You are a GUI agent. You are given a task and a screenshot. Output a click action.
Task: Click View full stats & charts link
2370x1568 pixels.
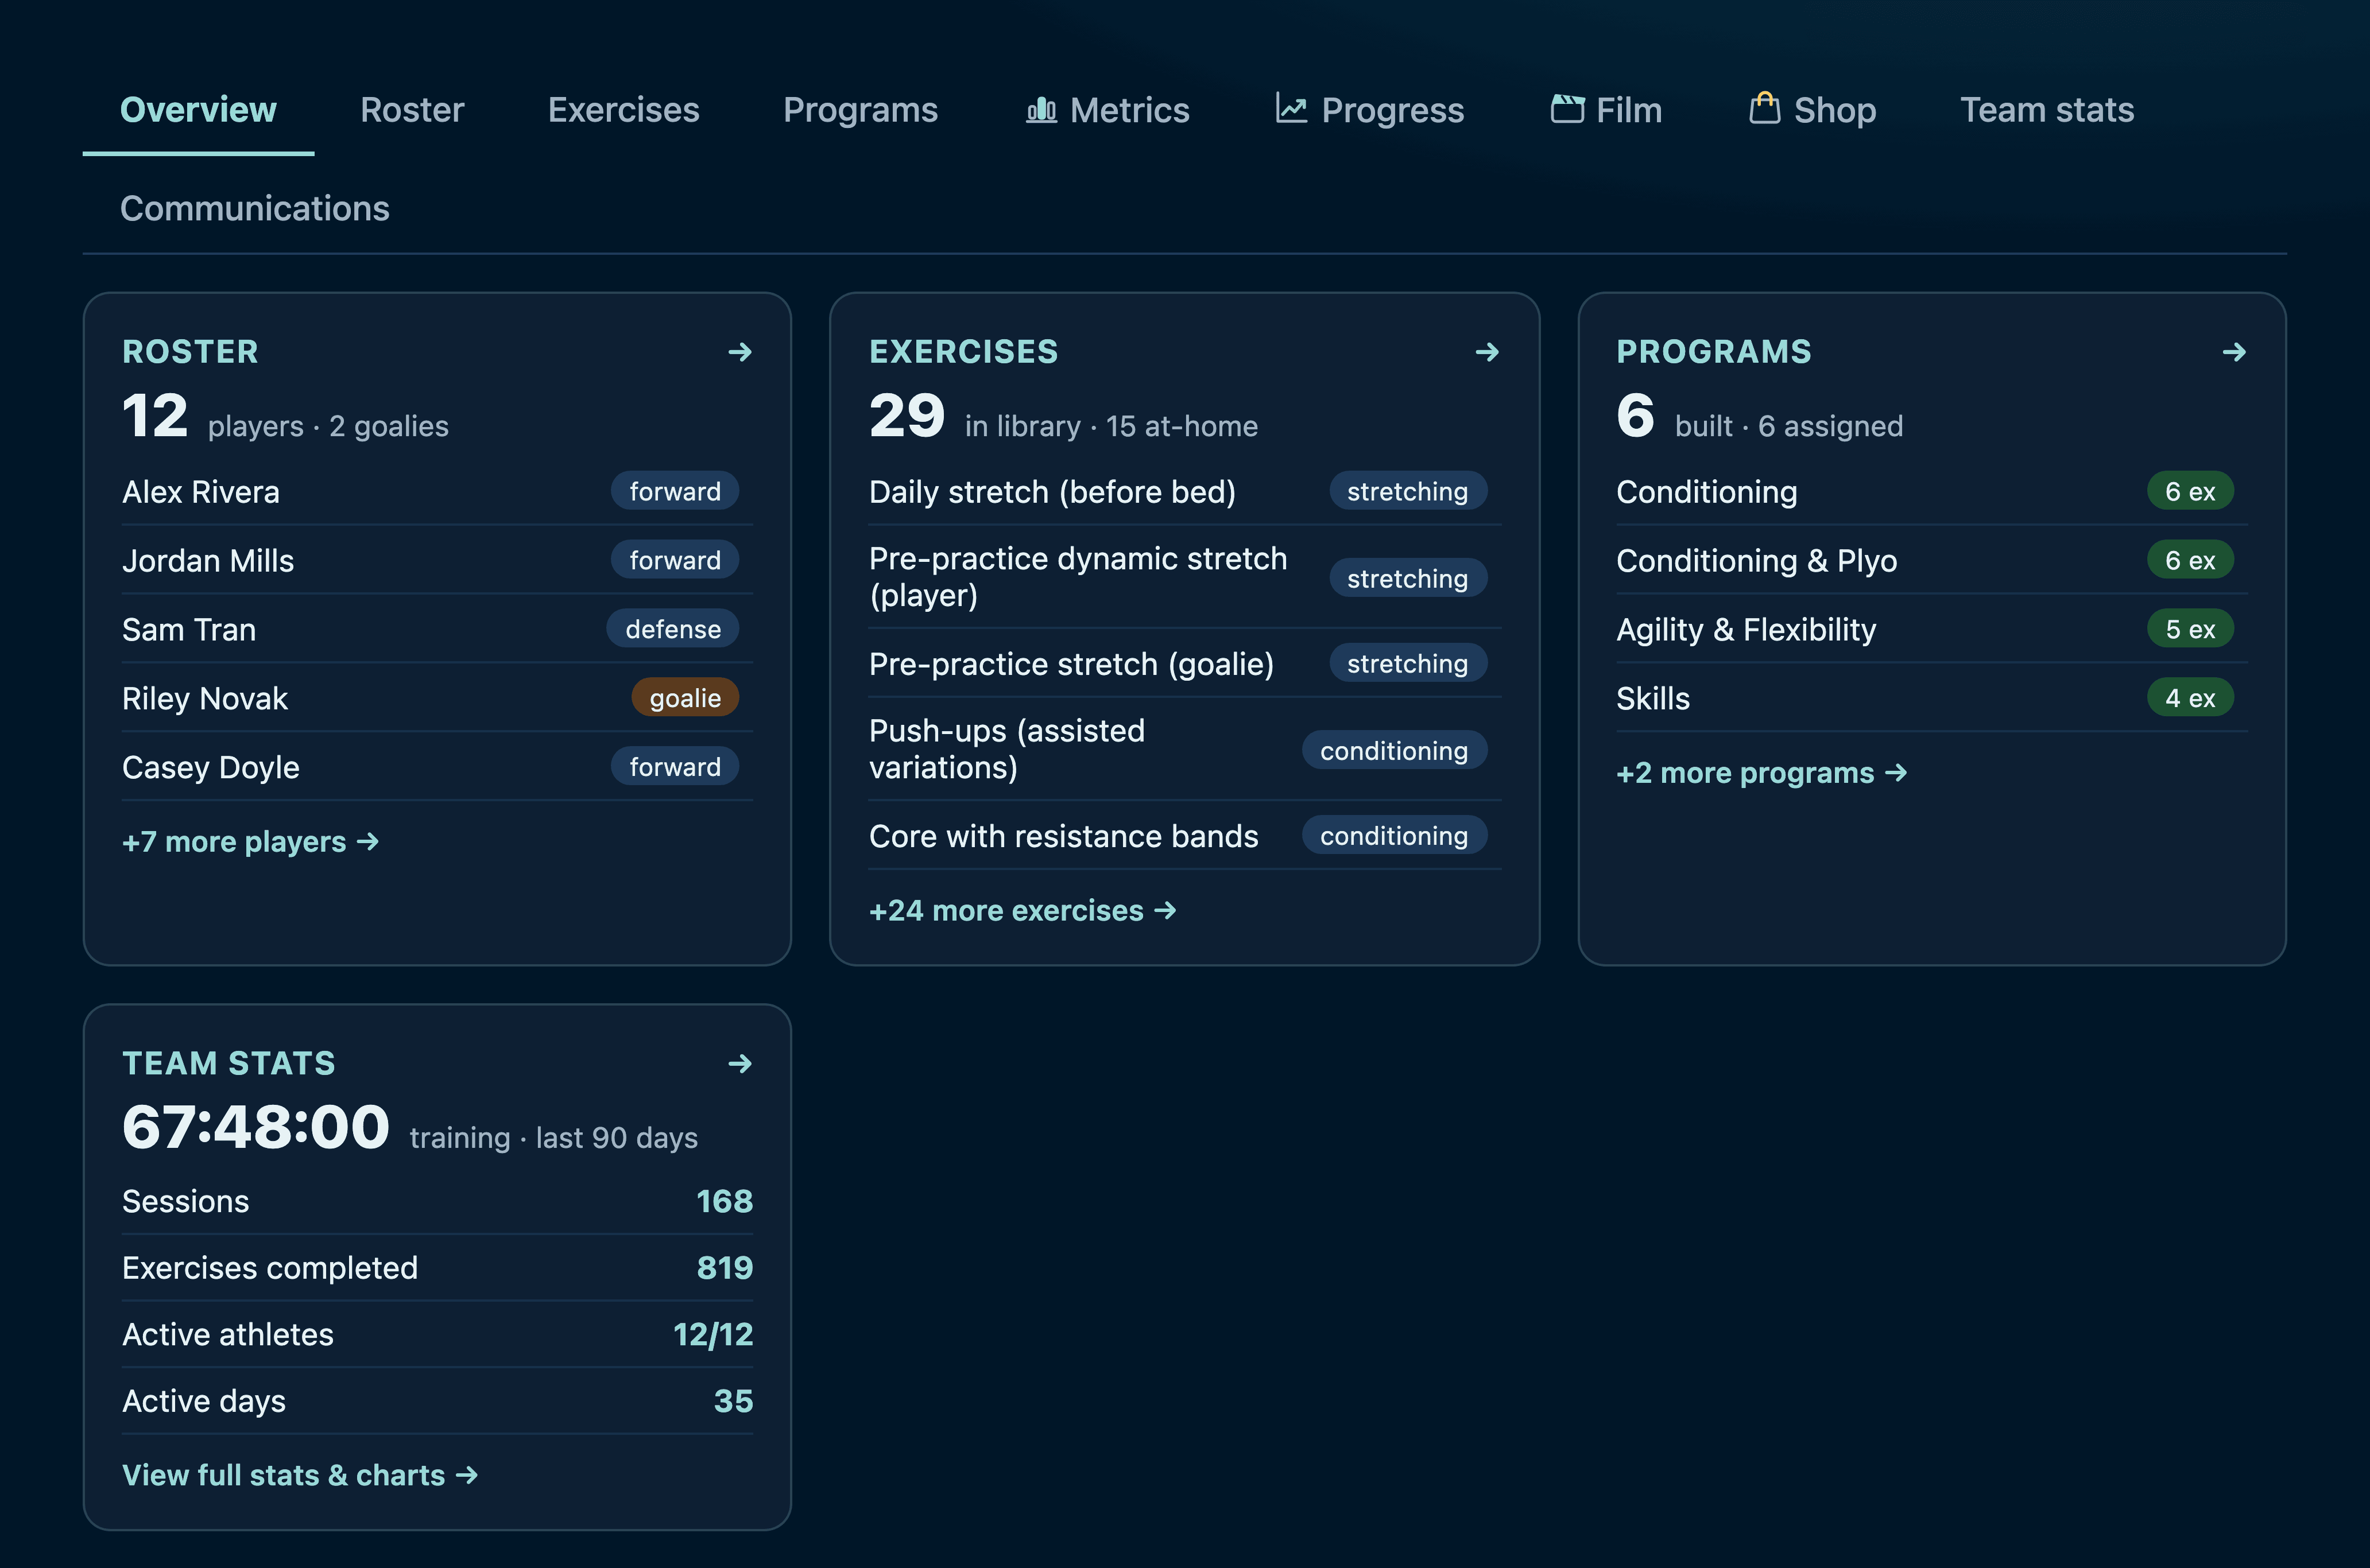tap(300, 1476)
